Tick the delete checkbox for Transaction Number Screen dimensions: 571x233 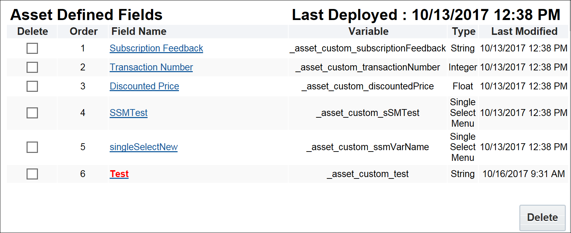(x=32, y=67)
